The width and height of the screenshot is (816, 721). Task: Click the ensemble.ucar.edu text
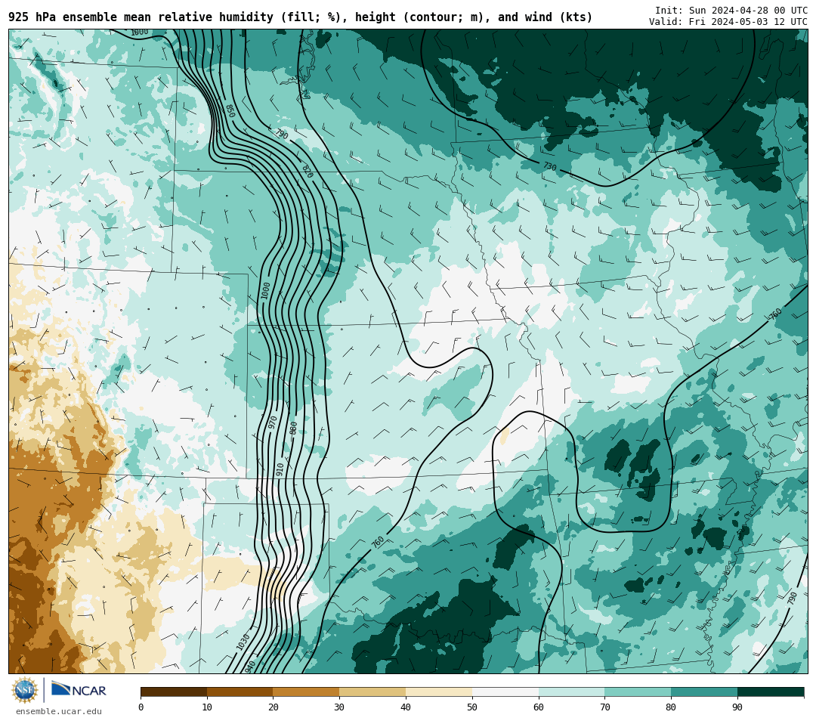[x=59, y=711]
